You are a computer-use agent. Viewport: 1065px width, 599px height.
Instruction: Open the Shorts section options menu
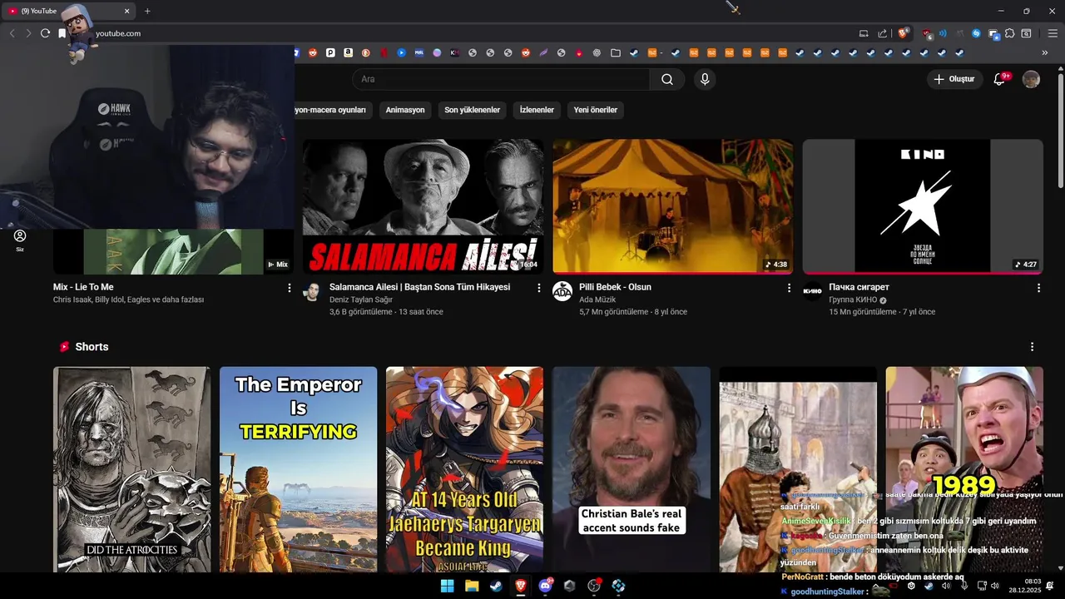[x=1032, y=347]
